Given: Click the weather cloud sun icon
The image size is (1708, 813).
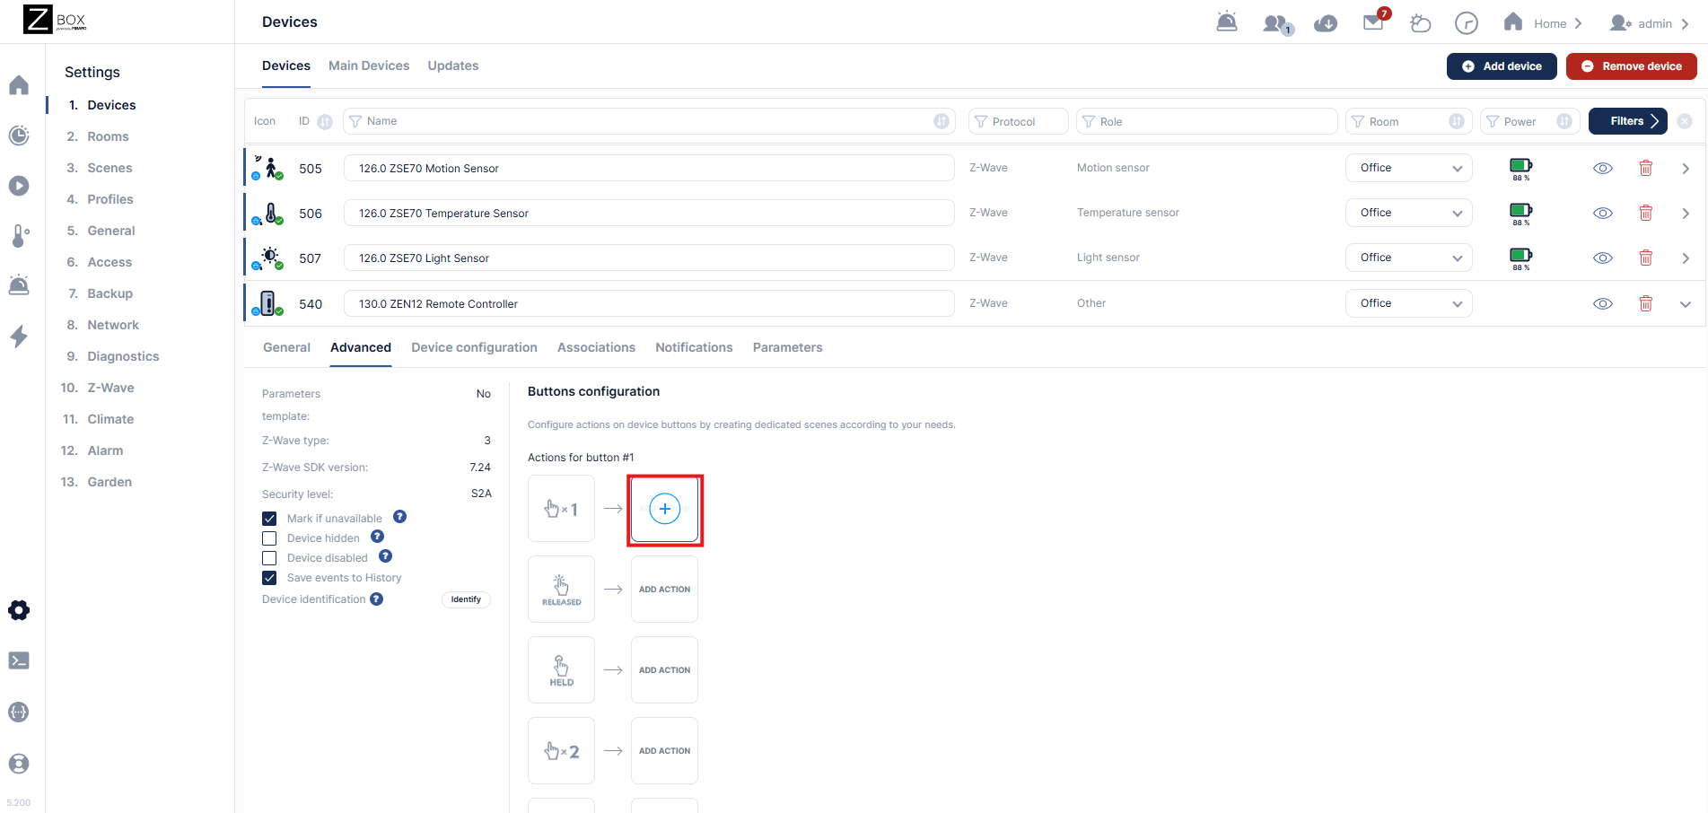Looking at the screenshot, I should click(x=1420, y=23).
